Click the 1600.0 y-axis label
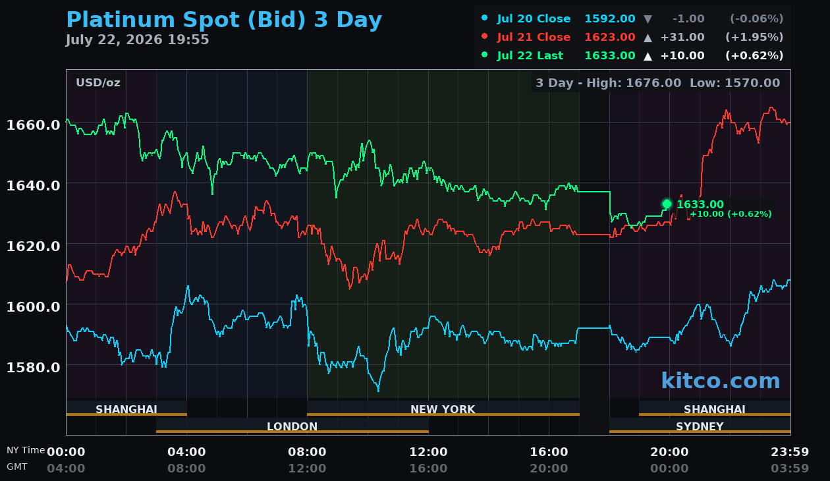Image resolution: width=830 pixels, height=481 pixels. (33, 307)
